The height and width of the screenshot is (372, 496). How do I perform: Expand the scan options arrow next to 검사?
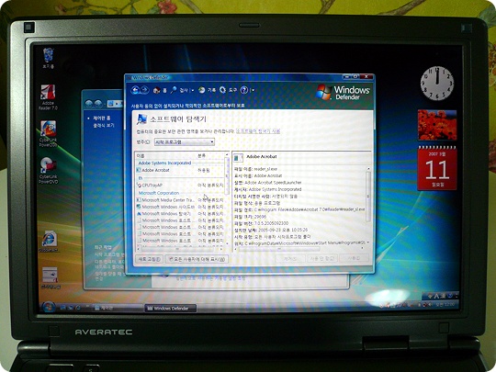192,91
